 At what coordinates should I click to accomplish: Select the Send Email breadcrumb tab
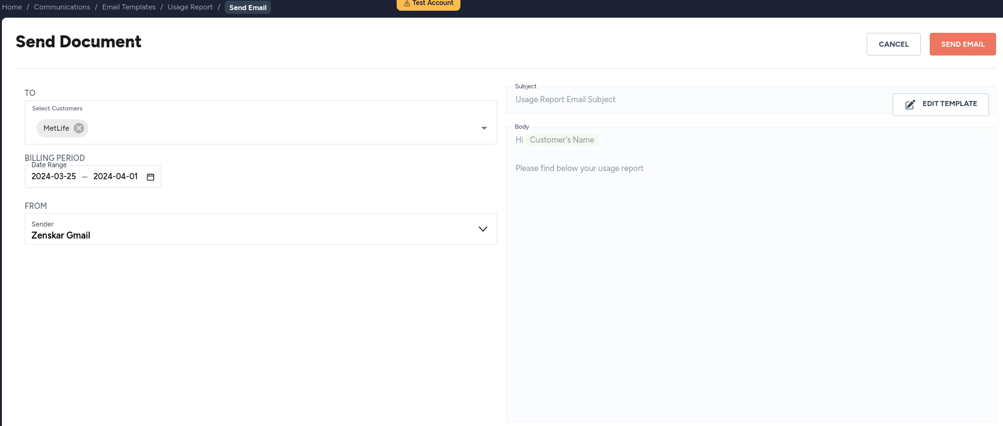248,8
